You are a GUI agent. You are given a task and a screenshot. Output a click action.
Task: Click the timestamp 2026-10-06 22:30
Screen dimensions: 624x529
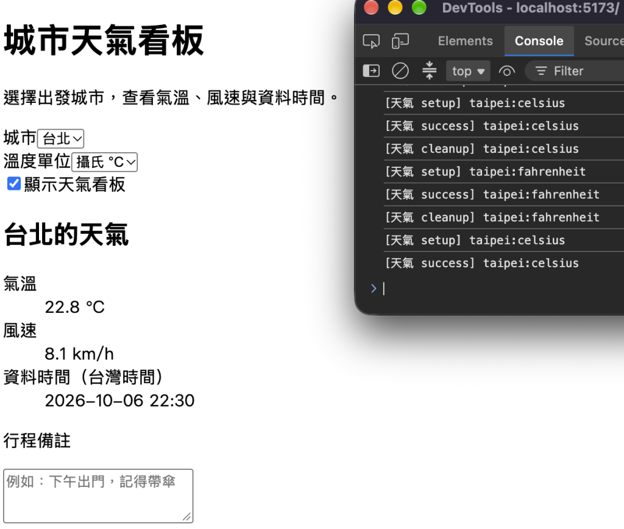click(119, 401)
